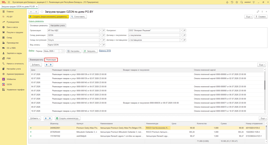Move item row up in lower table
The image size is (270, 145).
[46, 118]
